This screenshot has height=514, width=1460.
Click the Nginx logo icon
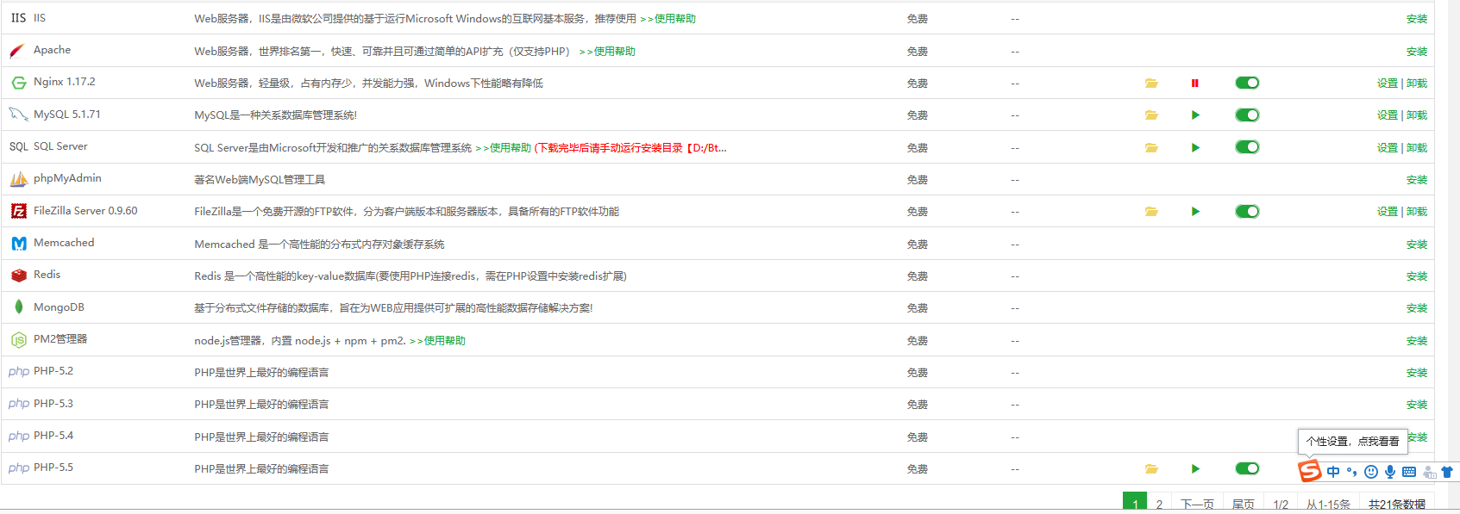tap(18, 83)
